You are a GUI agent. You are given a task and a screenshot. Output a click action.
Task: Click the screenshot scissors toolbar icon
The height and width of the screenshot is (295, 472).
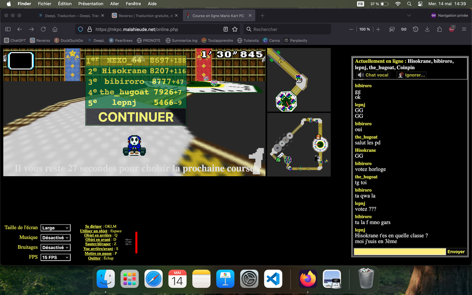coord(392,29)
